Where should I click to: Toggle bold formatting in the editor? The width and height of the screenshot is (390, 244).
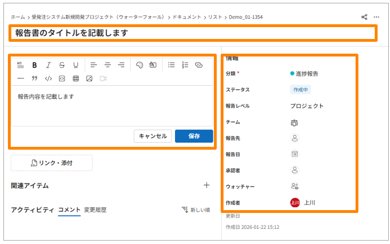pos(34,65)
